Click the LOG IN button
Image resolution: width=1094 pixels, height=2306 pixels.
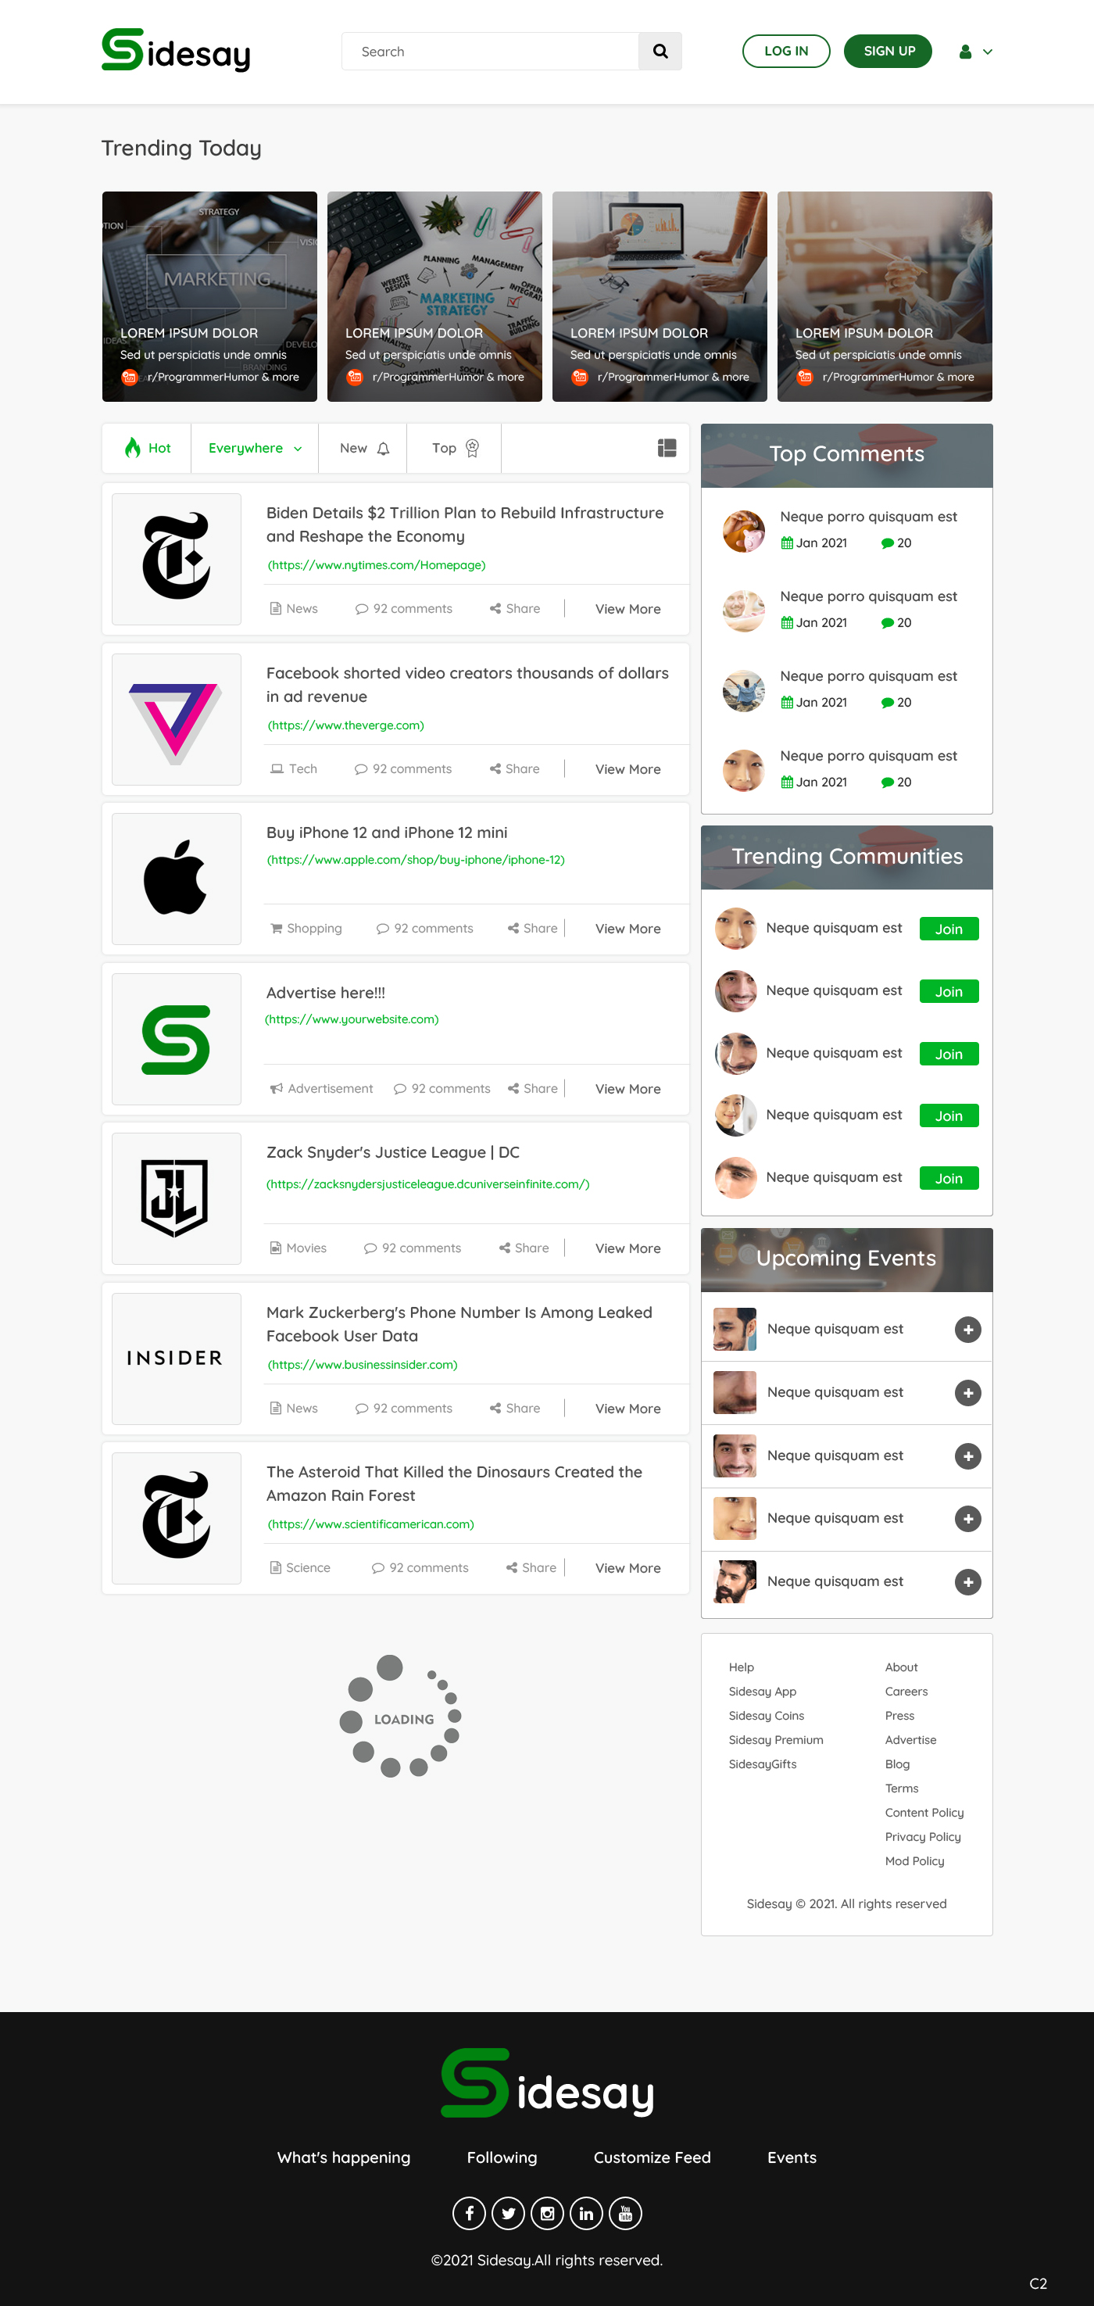point(785,51)
